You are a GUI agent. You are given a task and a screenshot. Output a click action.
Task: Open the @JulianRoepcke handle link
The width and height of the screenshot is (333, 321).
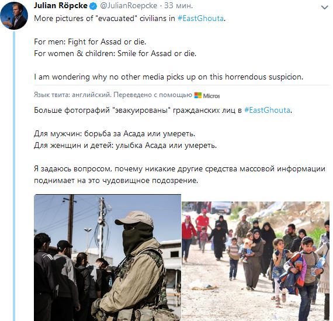pos(129,6)
